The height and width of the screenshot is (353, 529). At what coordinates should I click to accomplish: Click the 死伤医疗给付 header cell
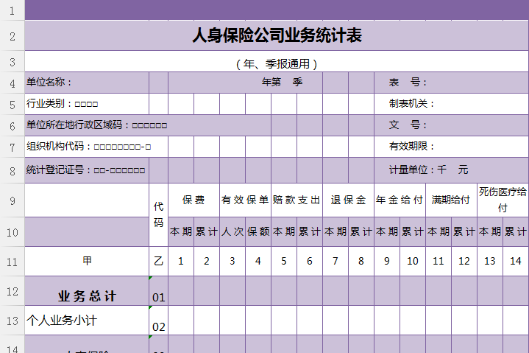point(503,200)
